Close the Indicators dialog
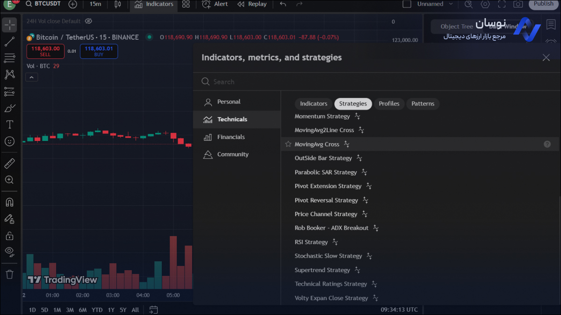 546,57
